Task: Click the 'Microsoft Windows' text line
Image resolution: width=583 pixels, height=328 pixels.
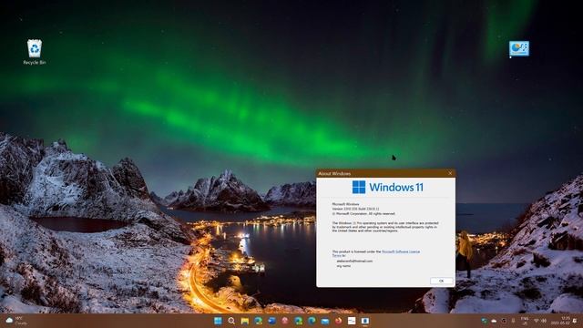Action: [x=345, y=204]
